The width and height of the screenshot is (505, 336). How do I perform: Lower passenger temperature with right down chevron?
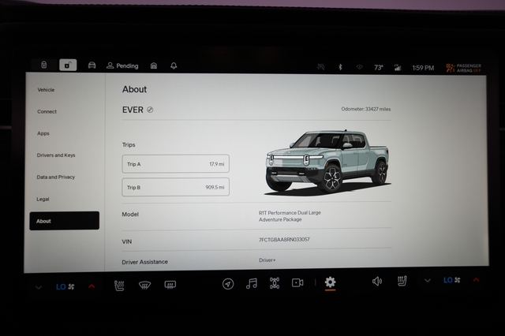pos(428,281)
